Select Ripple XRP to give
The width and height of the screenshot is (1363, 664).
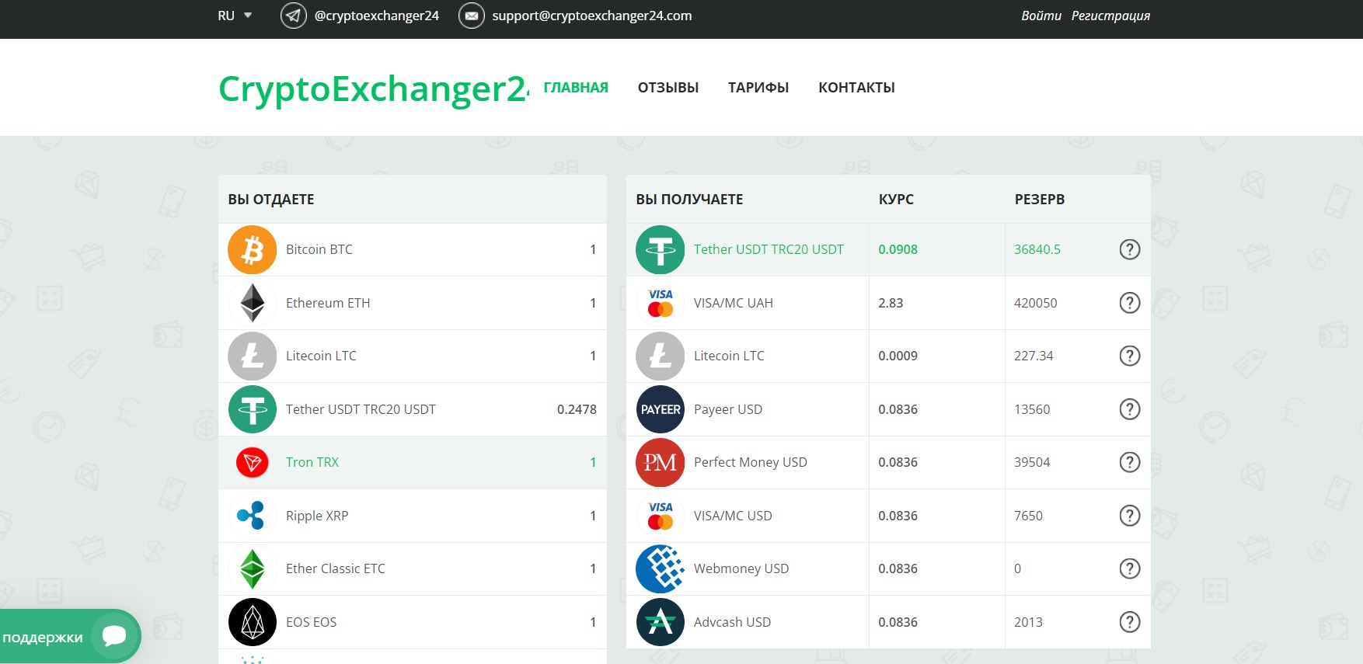(x=413, y=516)
